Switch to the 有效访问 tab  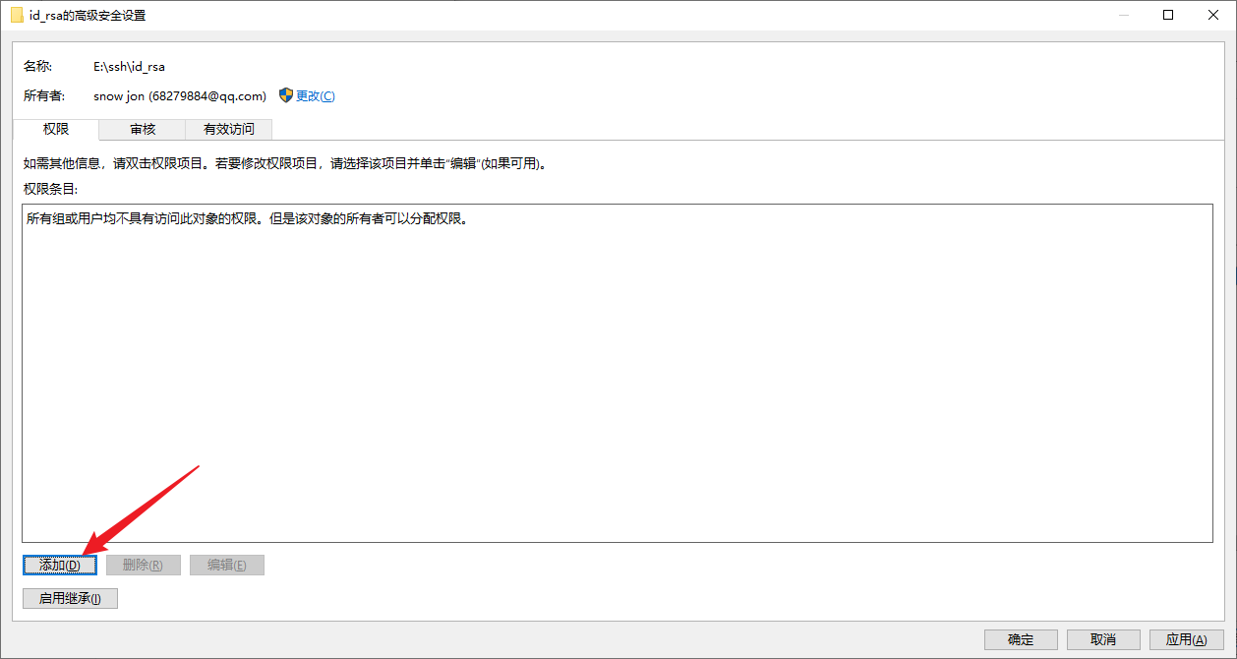click(227, 129)
